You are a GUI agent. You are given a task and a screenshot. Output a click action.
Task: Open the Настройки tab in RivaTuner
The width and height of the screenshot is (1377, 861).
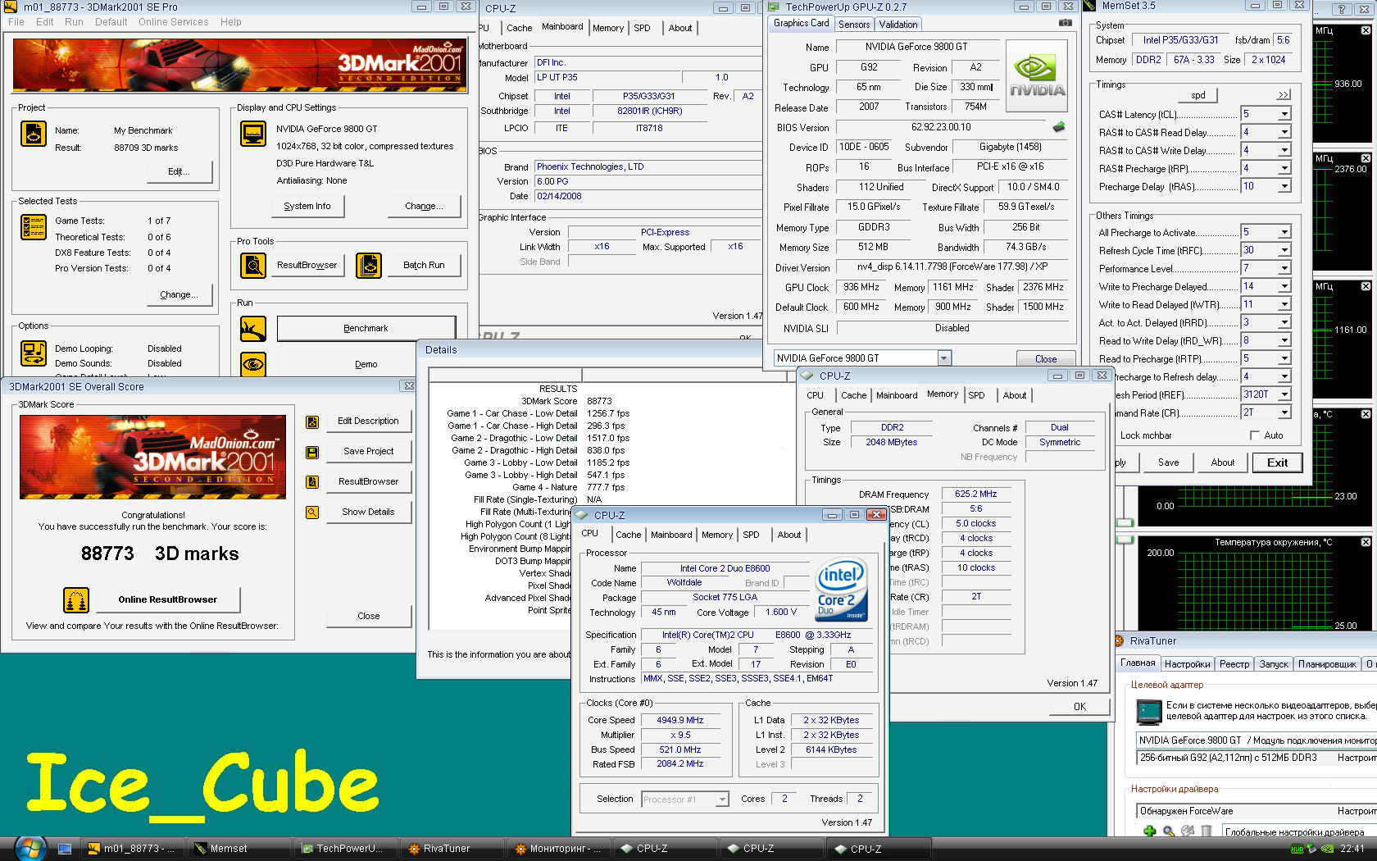[1187, 664]
